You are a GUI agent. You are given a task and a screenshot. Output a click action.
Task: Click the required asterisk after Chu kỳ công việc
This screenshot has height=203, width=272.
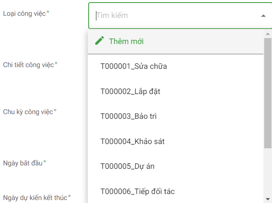point(55,111)
